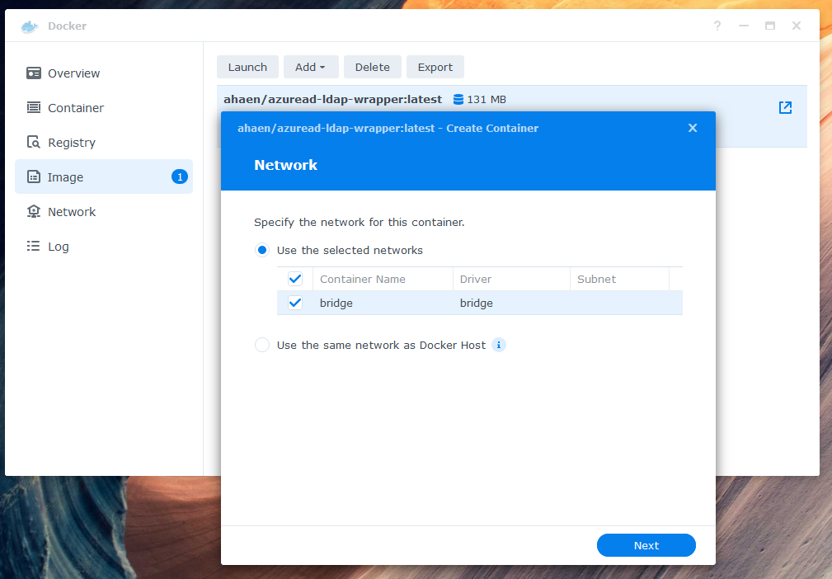Click Next to continue the wizard

point(646,545)
